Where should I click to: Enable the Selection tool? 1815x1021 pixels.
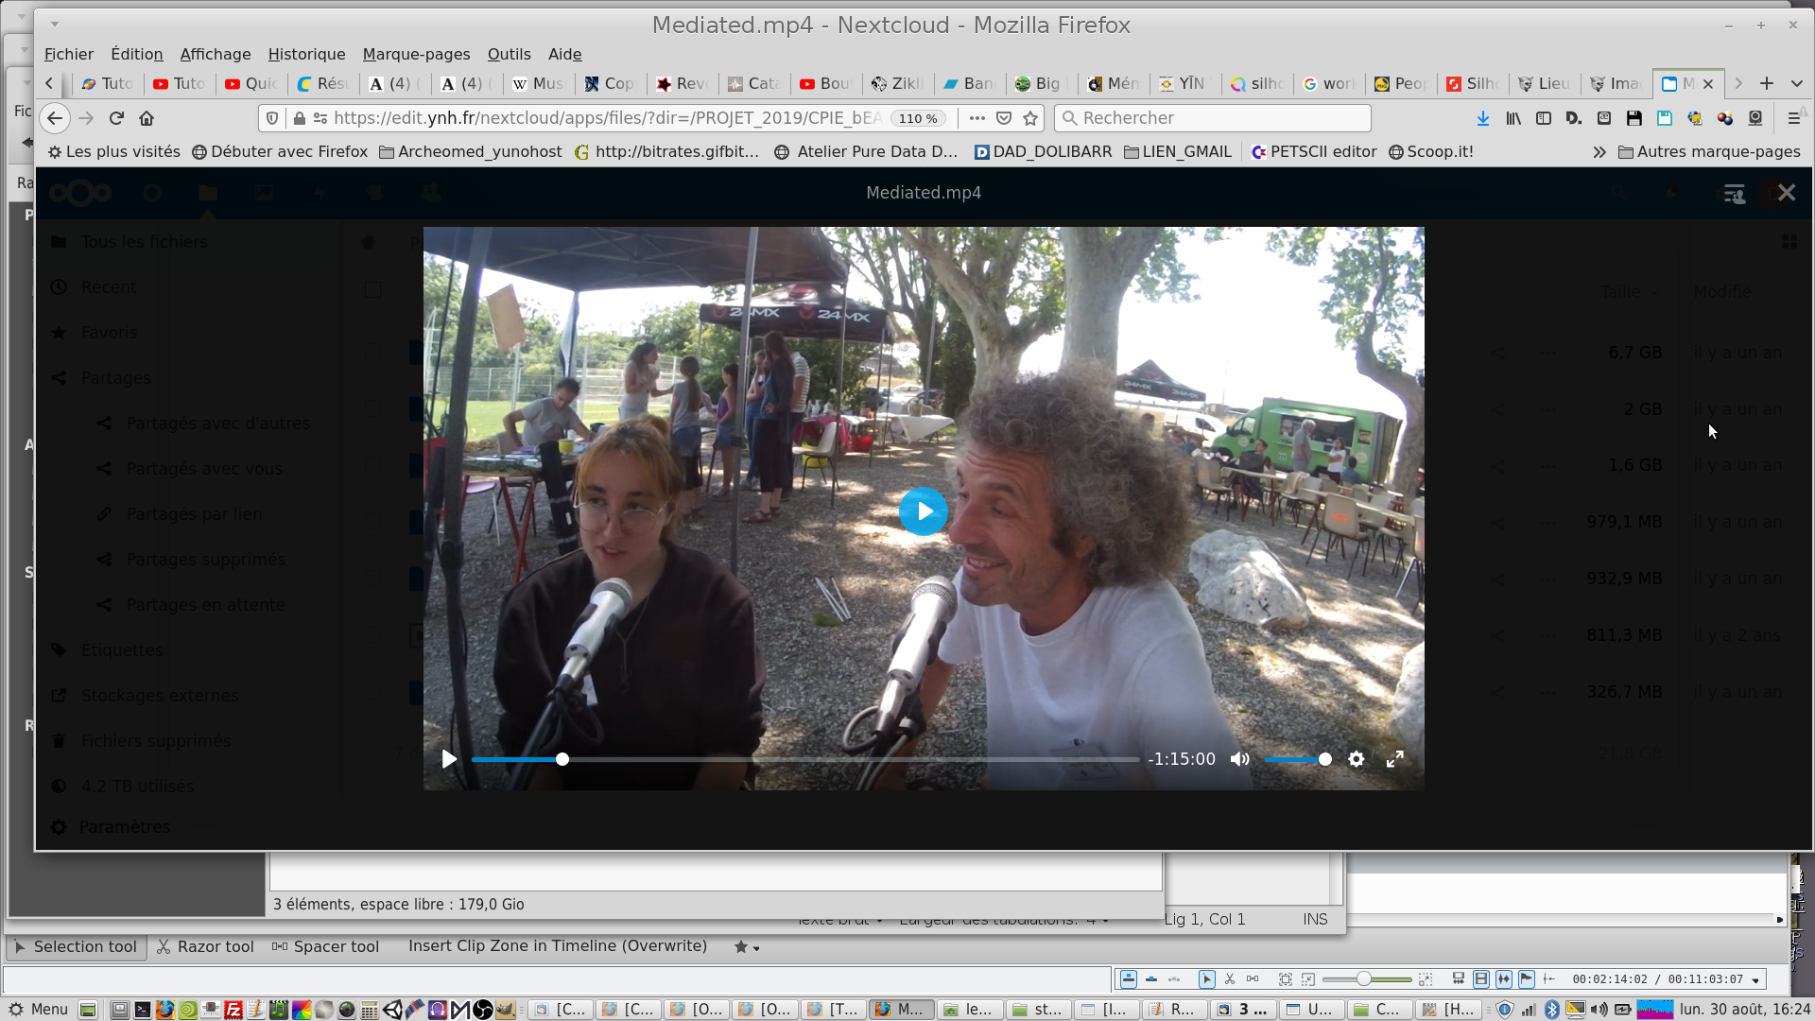point(76,946)
